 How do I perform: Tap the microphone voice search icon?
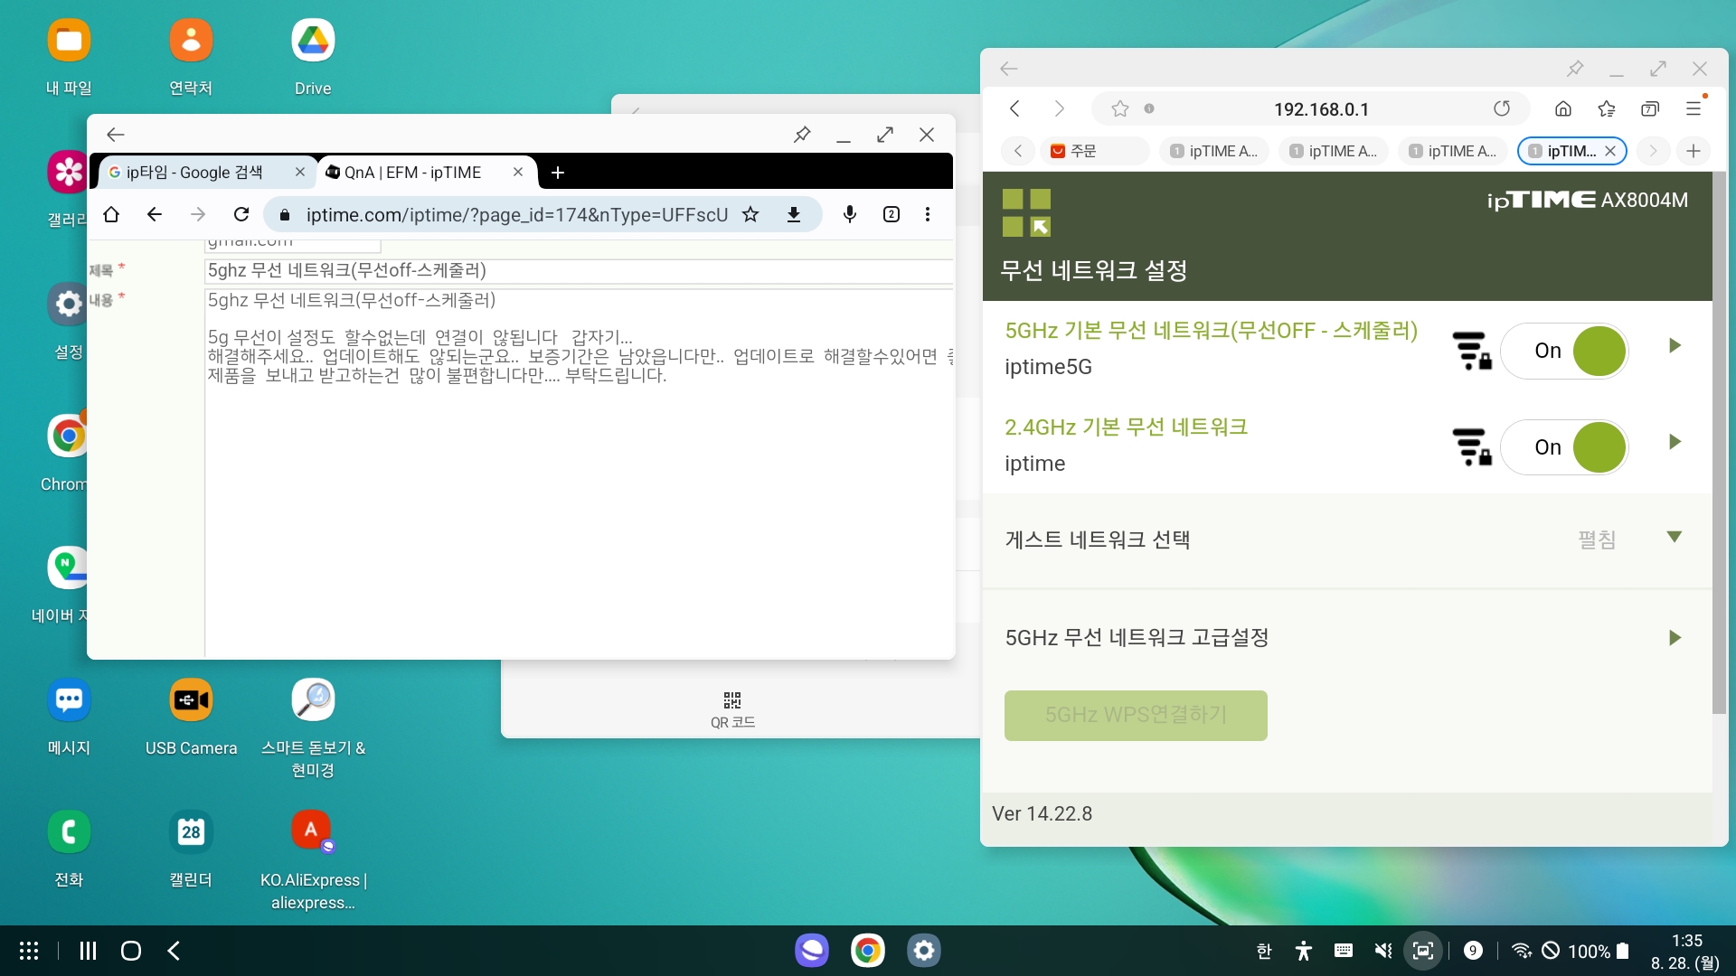click(x=850, y=215)
